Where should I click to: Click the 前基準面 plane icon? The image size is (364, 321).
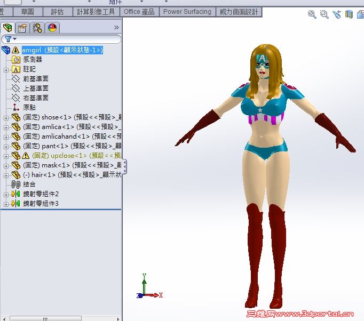click(x=16, y=79)
